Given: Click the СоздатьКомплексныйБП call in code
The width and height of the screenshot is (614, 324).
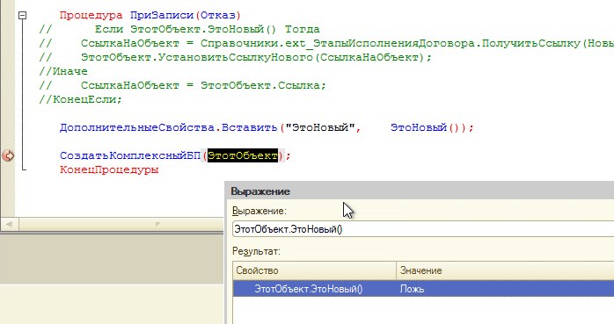Looking at the screenshot, I should (130, 155).
